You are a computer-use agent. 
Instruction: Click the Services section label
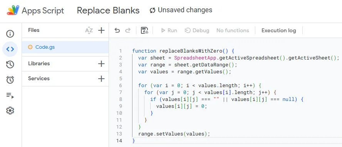39,79
